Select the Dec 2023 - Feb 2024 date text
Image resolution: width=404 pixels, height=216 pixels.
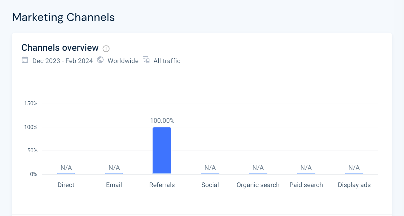[62, 61]
